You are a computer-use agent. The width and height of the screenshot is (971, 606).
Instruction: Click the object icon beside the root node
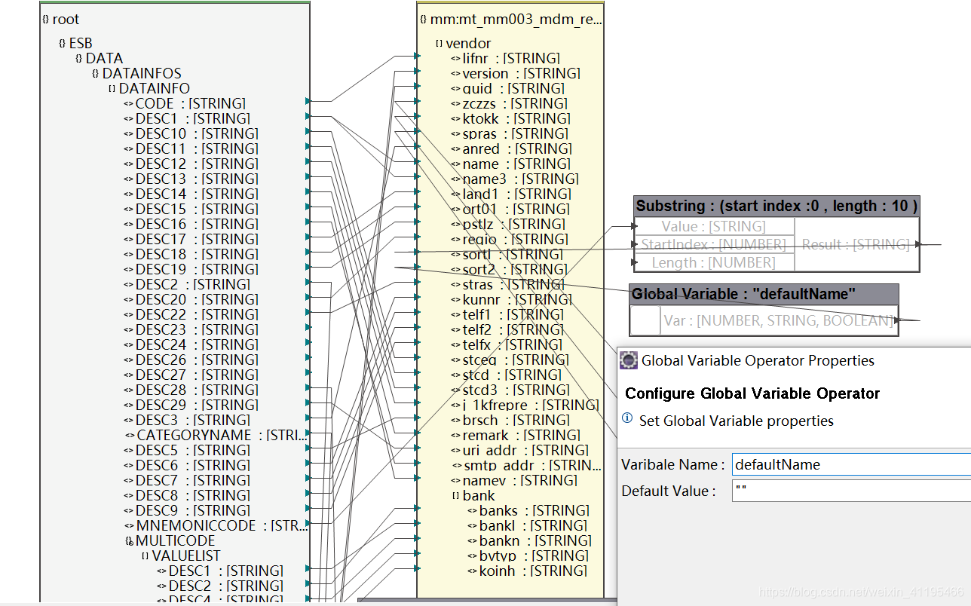45,19
